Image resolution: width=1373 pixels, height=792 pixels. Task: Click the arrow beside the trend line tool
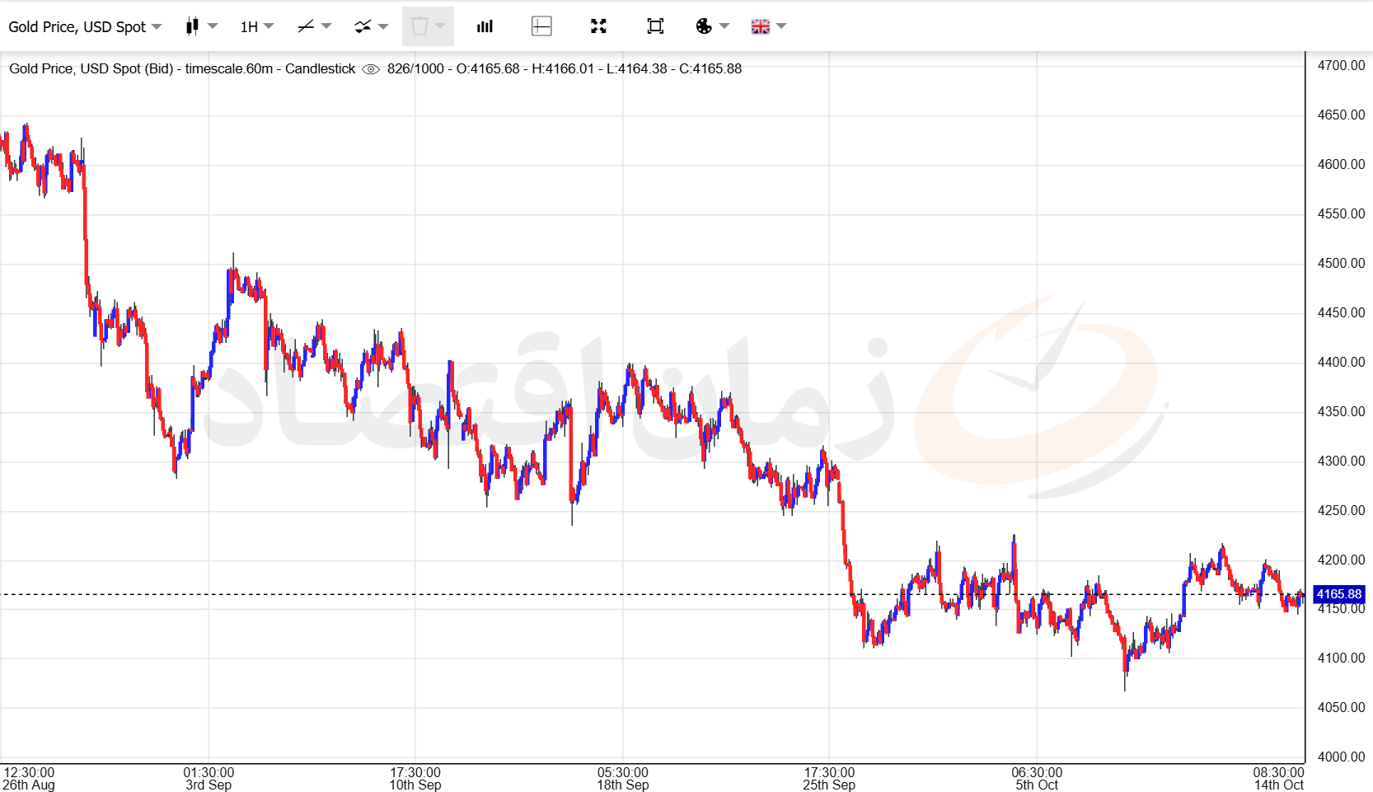(326, 26)
